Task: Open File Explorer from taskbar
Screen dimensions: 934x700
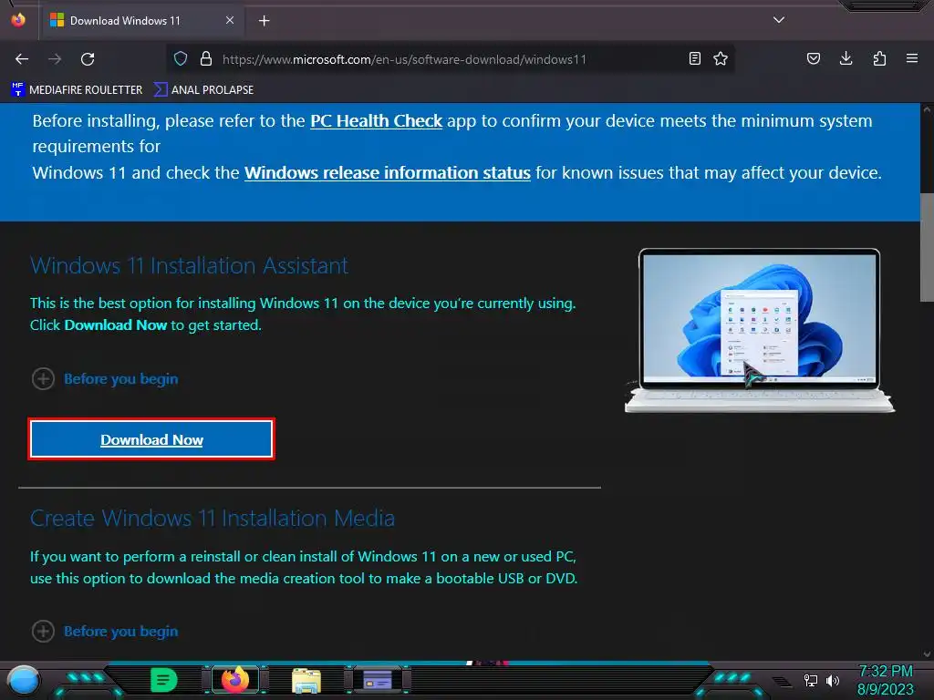Action: click(x=306, y=680)
